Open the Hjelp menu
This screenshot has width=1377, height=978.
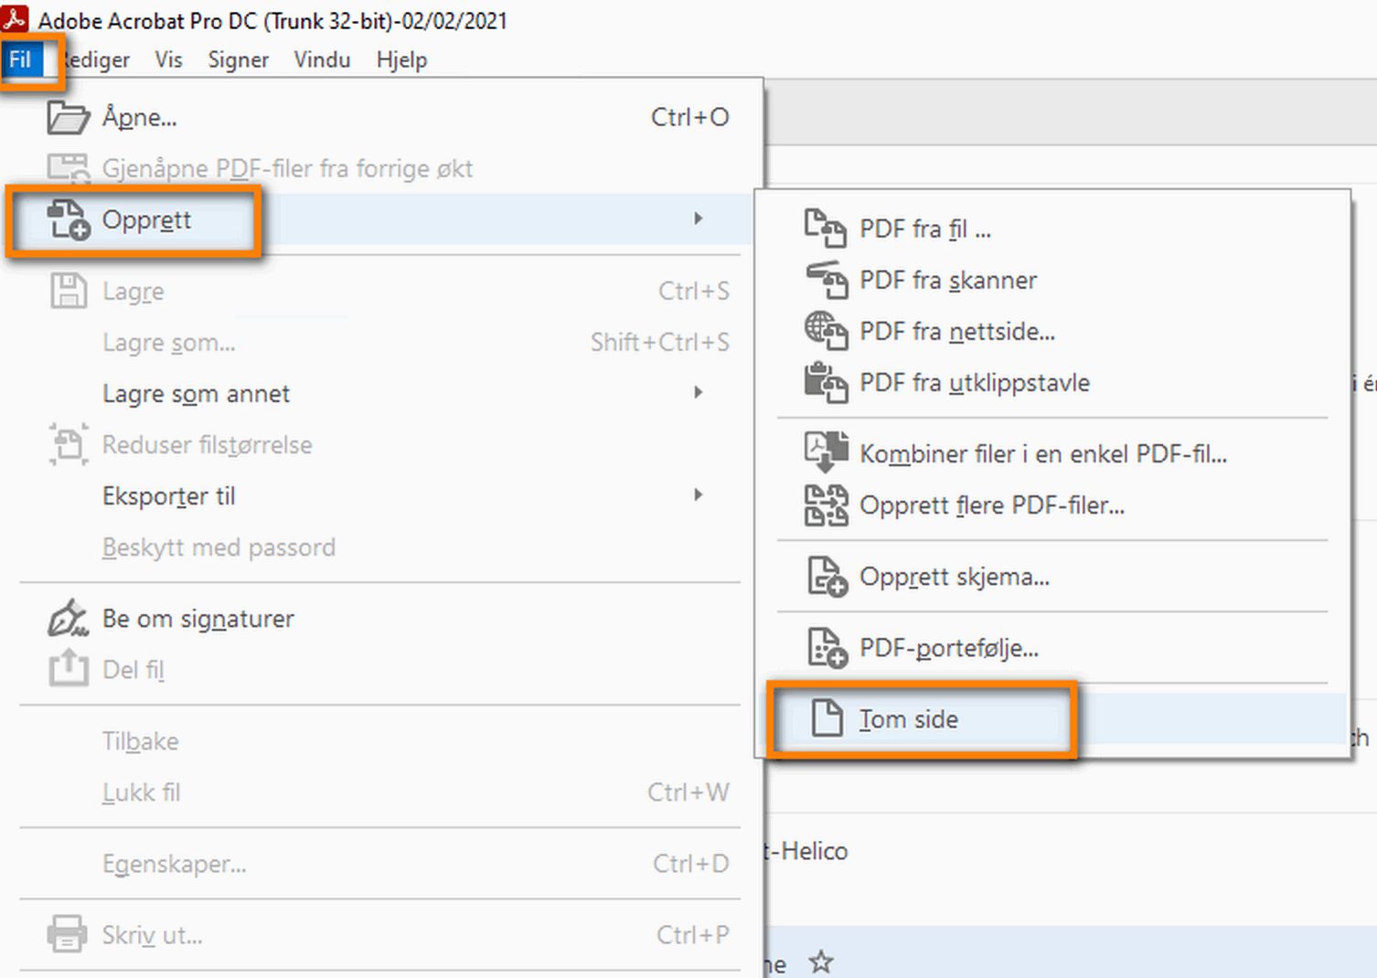(401, 60)
